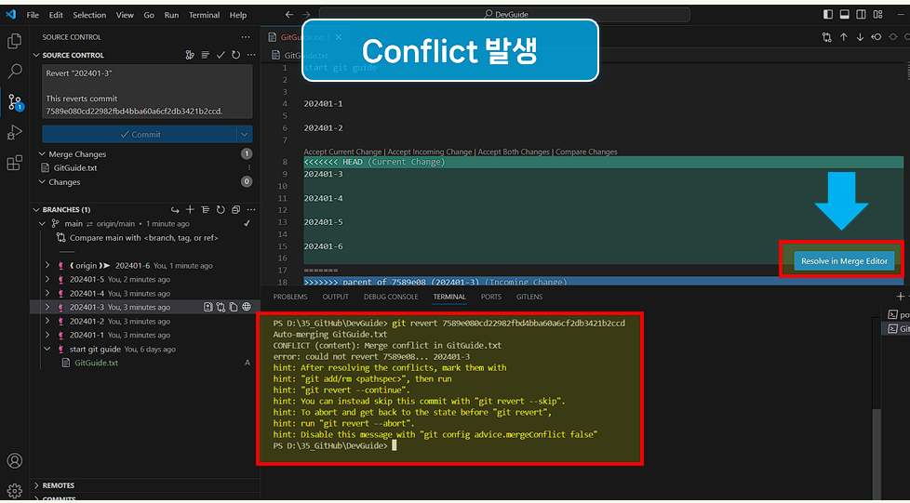Collapse the Merge Changes group

tap(42, 154)
